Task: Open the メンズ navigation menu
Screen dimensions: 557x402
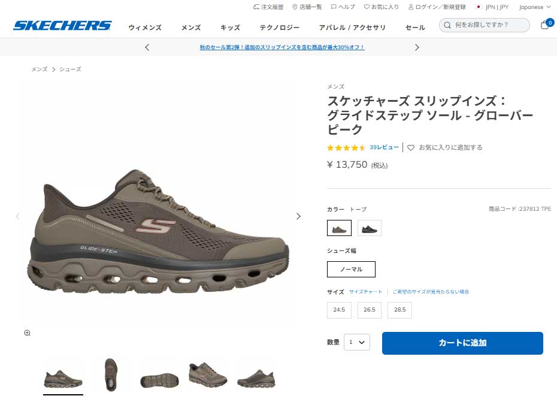Action: tap(191, 28)
